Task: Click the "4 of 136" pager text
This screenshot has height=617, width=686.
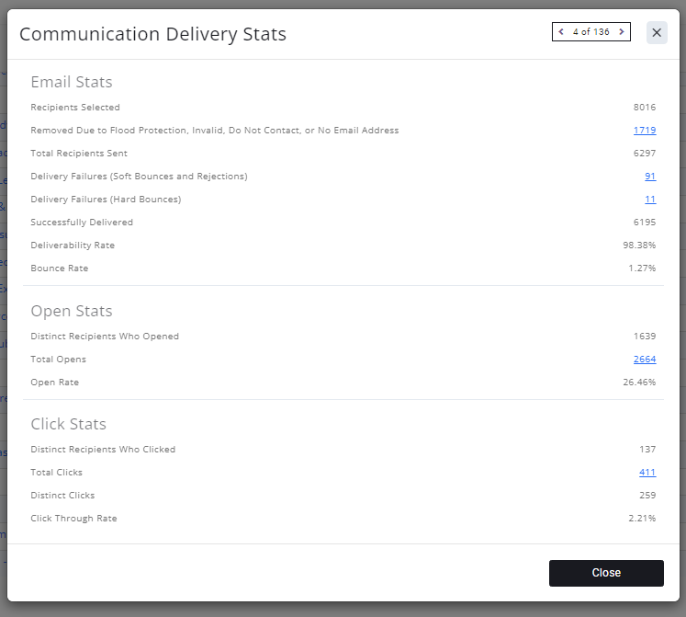Action: (x=591, y=32)
